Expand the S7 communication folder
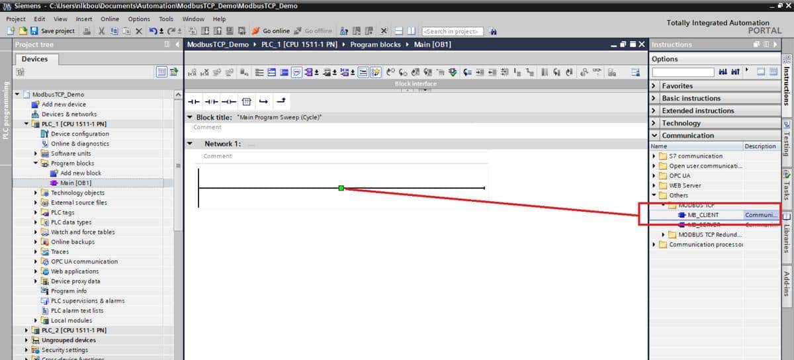This screenshot has width=794, height=360. pos(654,156)
